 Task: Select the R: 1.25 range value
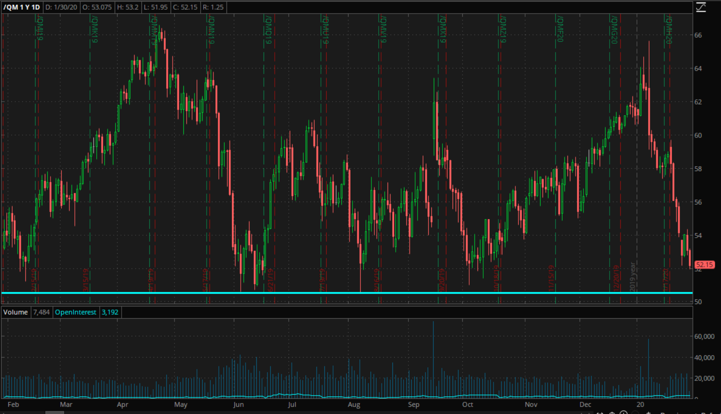[213, 7]
